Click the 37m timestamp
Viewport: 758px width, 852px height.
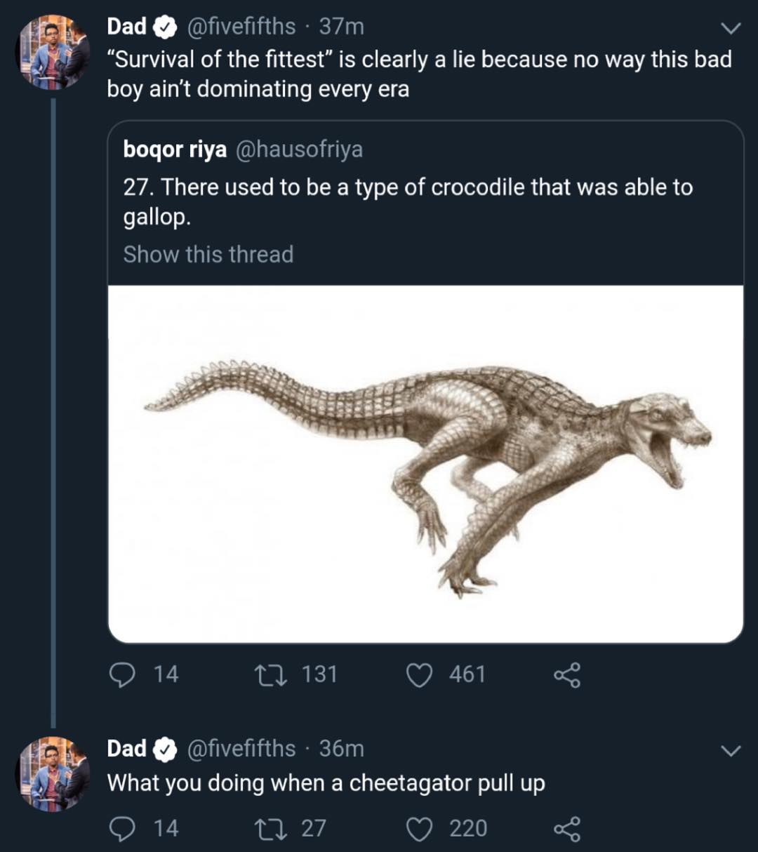point(342,27)
